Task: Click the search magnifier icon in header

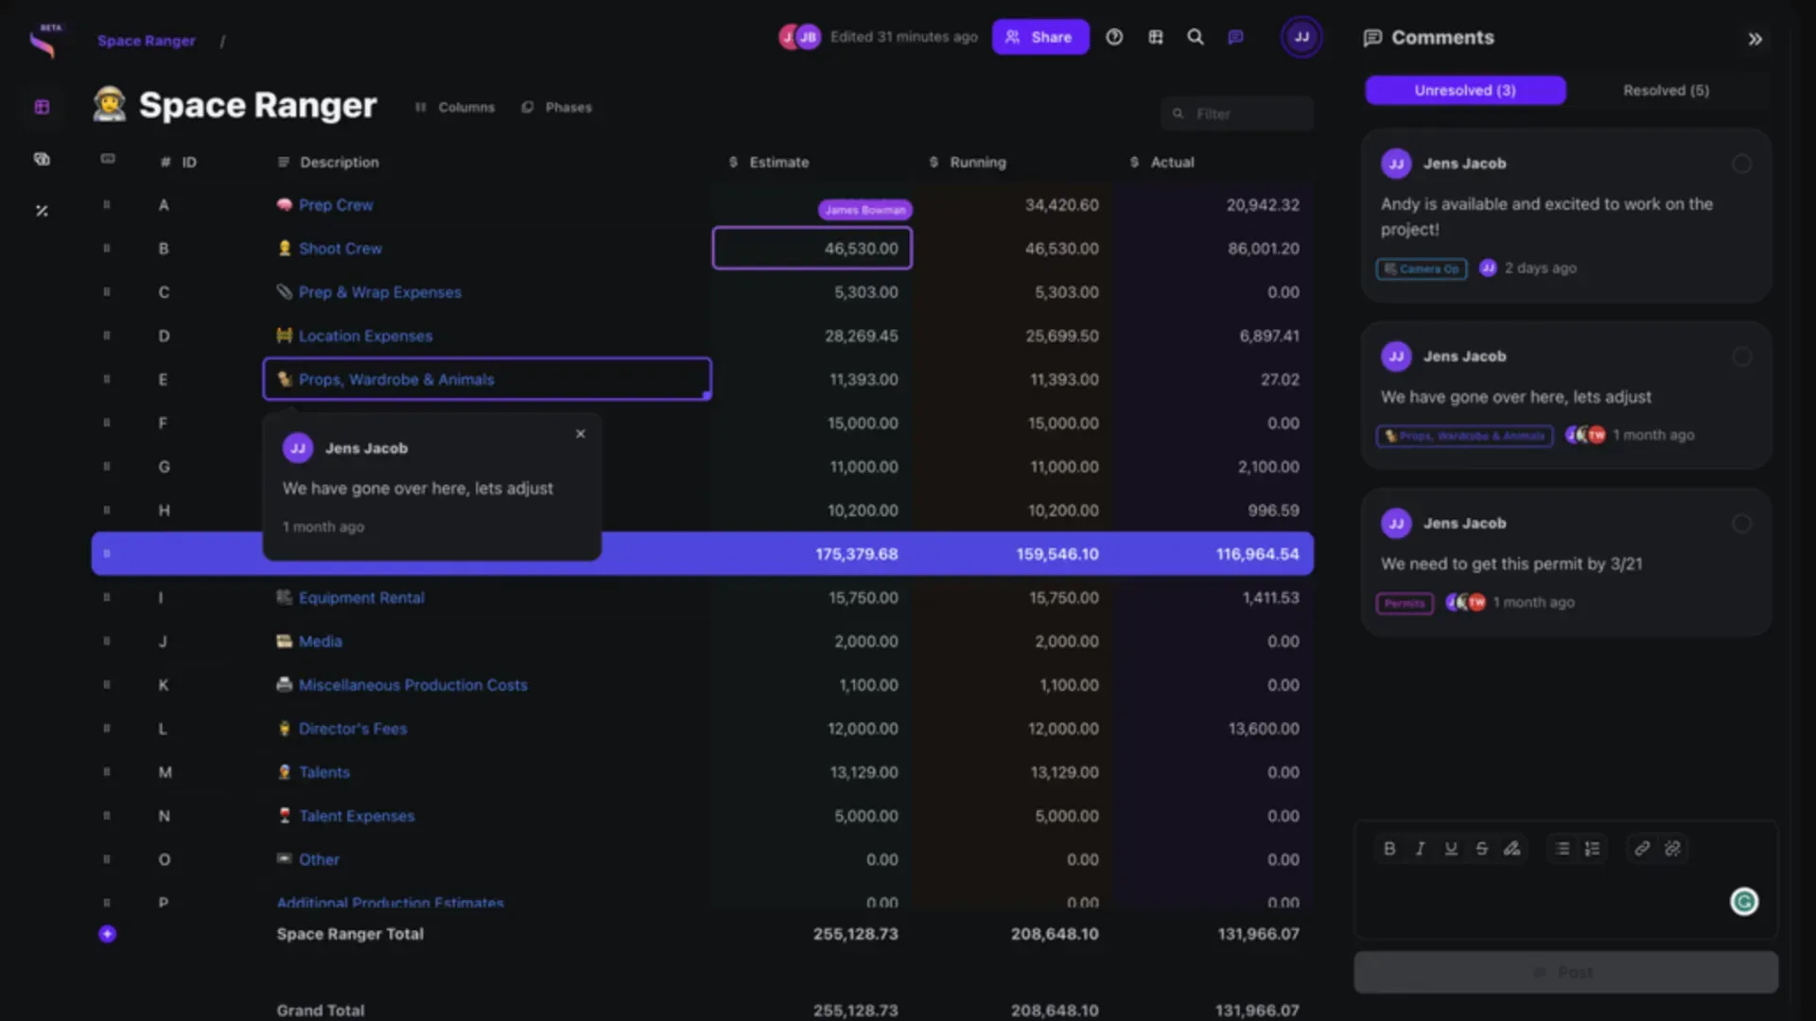Action: point(1196,37)
